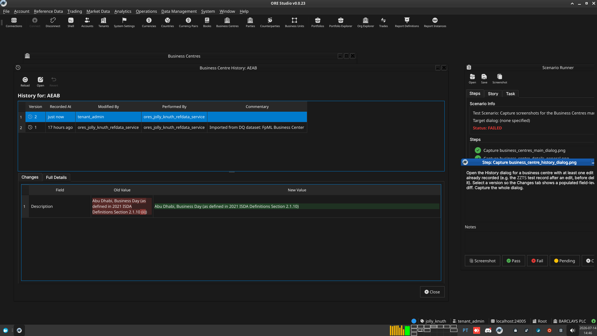Open the Analytics menu
597x336 pixels.
pyautogui.click(x=123, y=11)
